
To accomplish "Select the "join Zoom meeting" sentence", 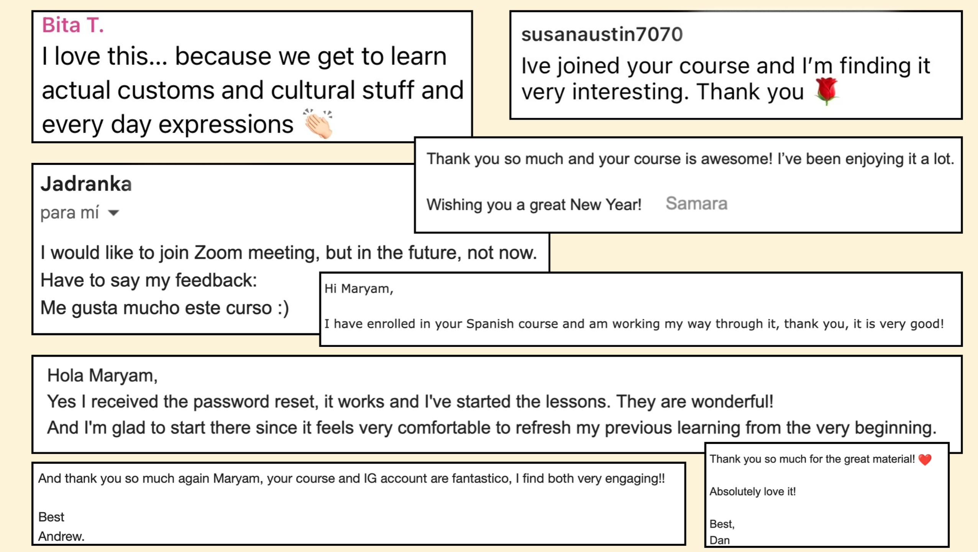I will [x=288, y=253].
